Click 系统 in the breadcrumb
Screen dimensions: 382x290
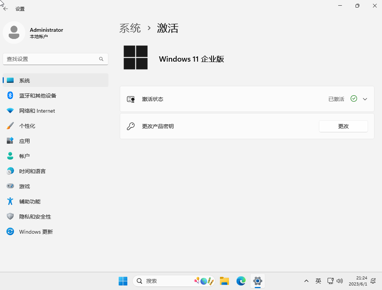click(x=130, y=28)
